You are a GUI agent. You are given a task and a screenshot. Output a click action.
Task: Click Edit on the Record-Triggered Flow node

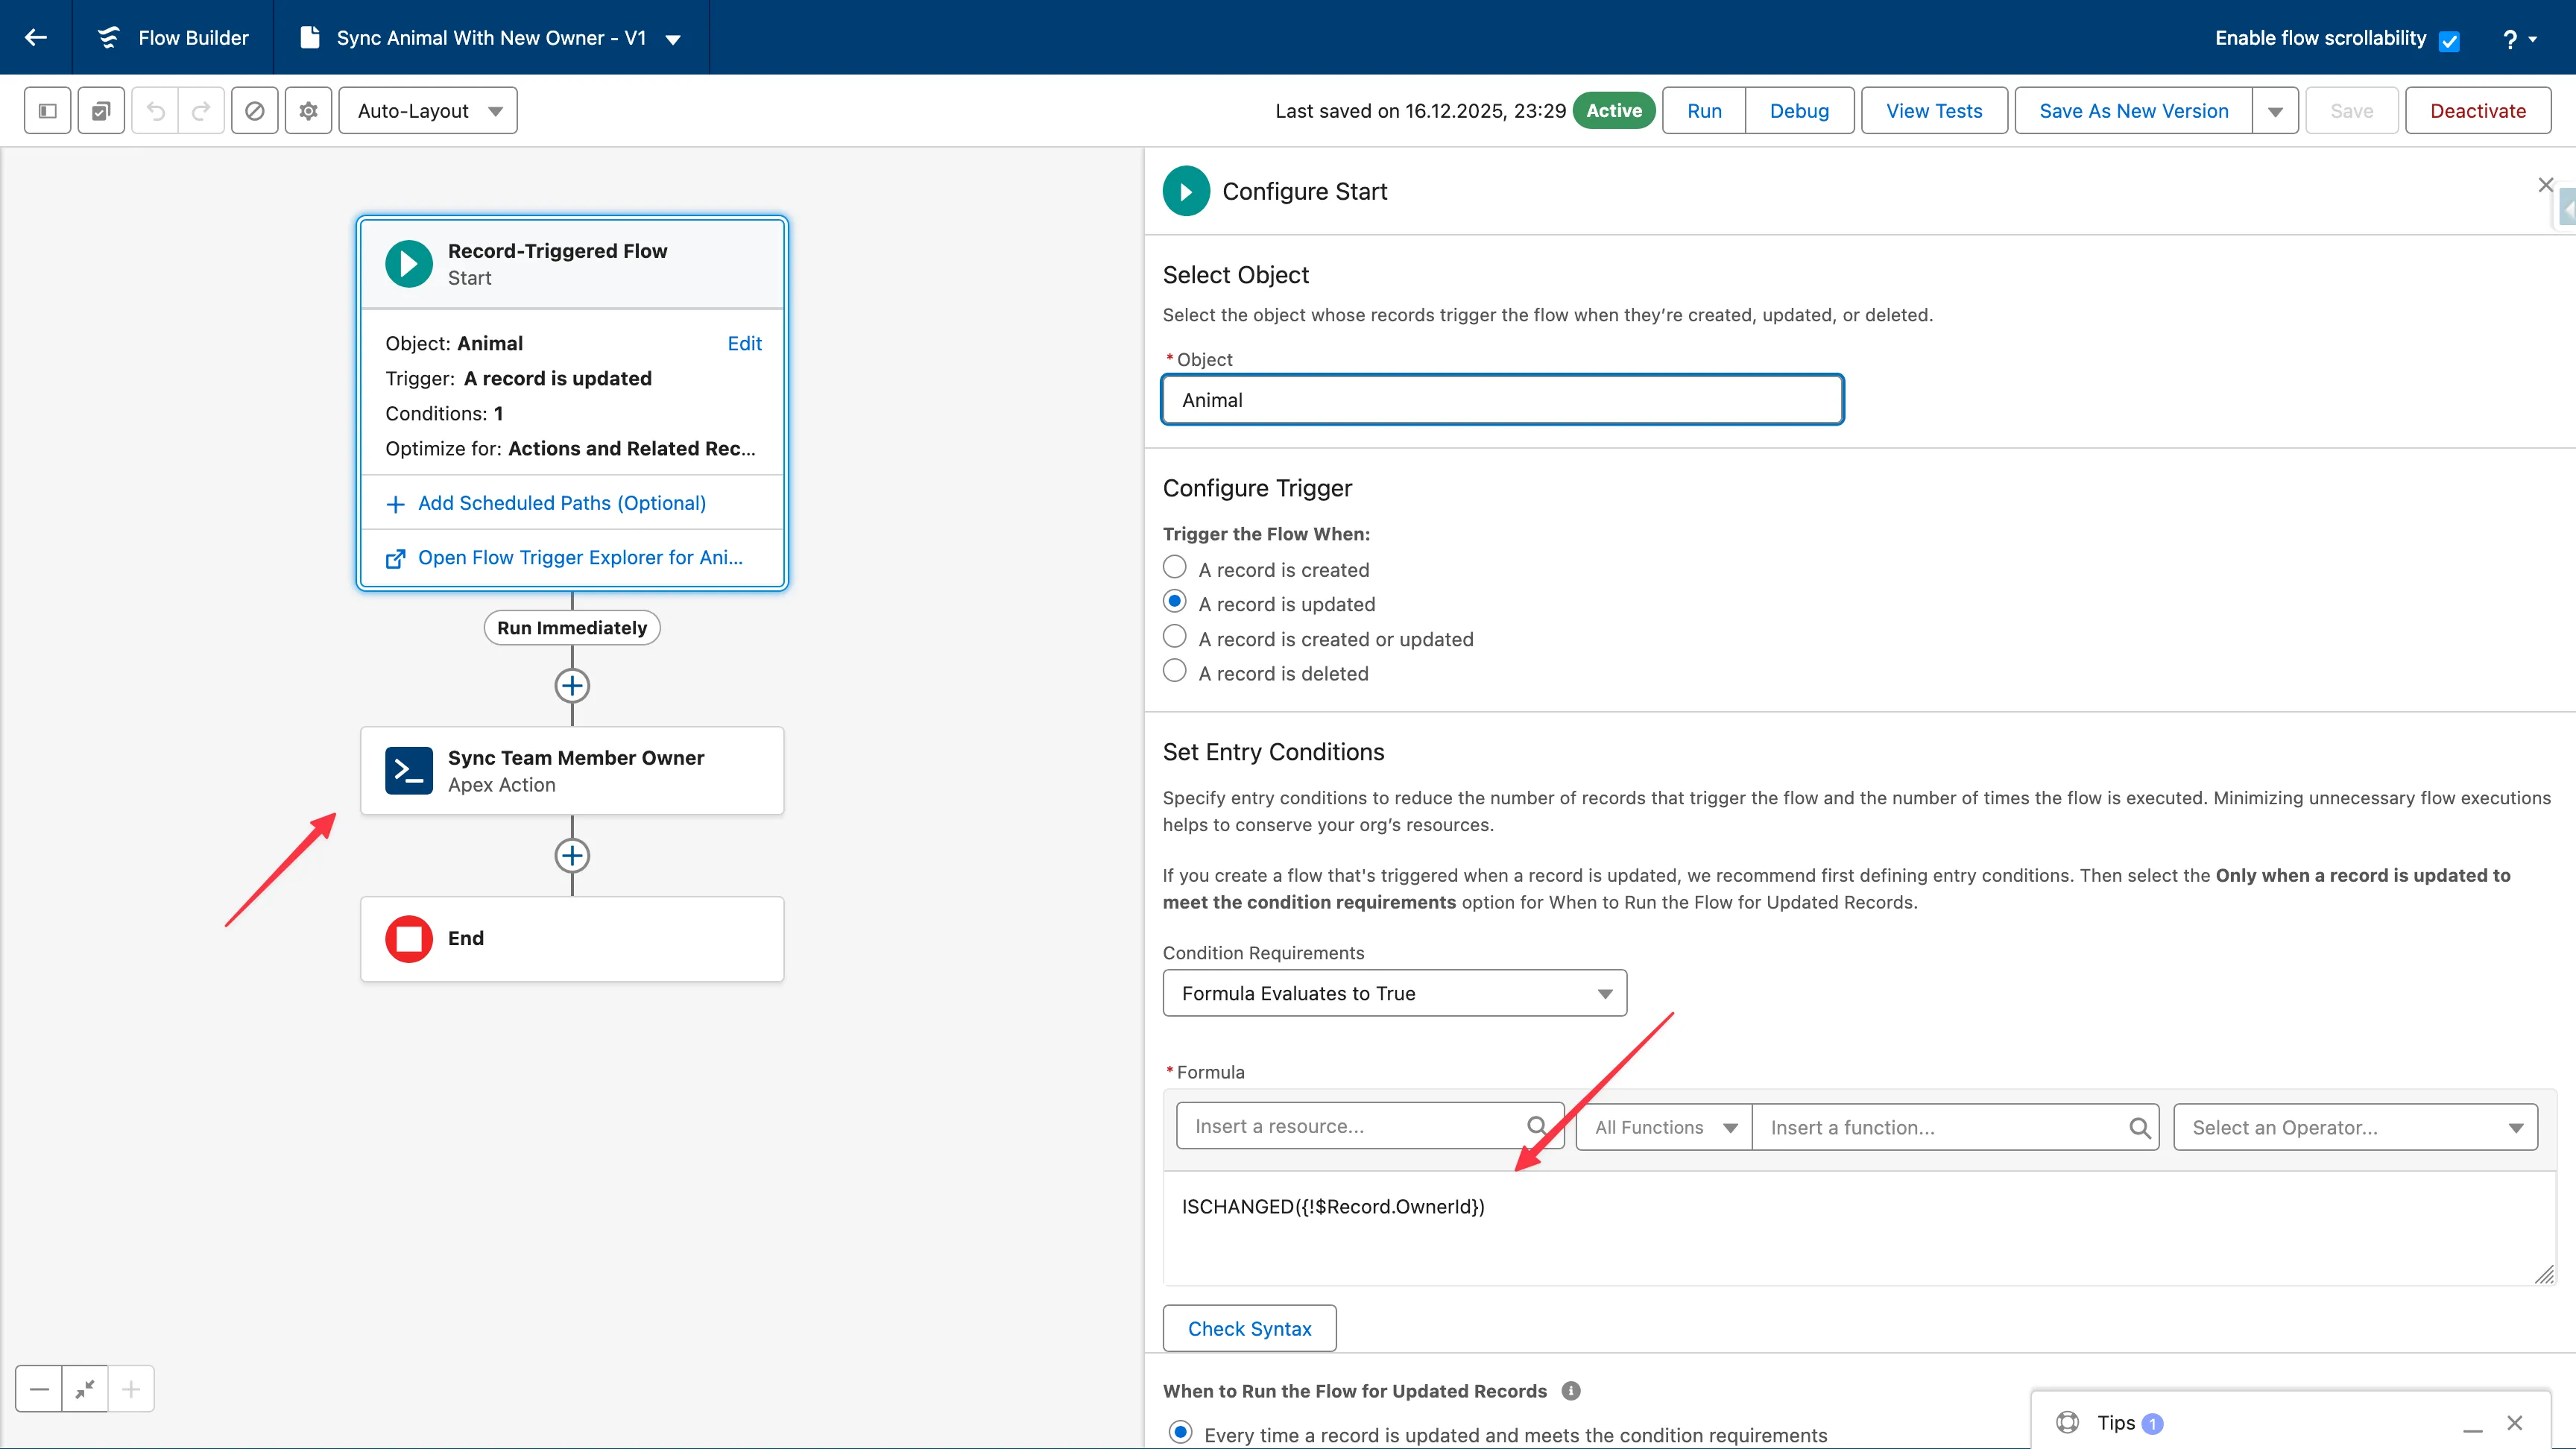tap(744, 343)
